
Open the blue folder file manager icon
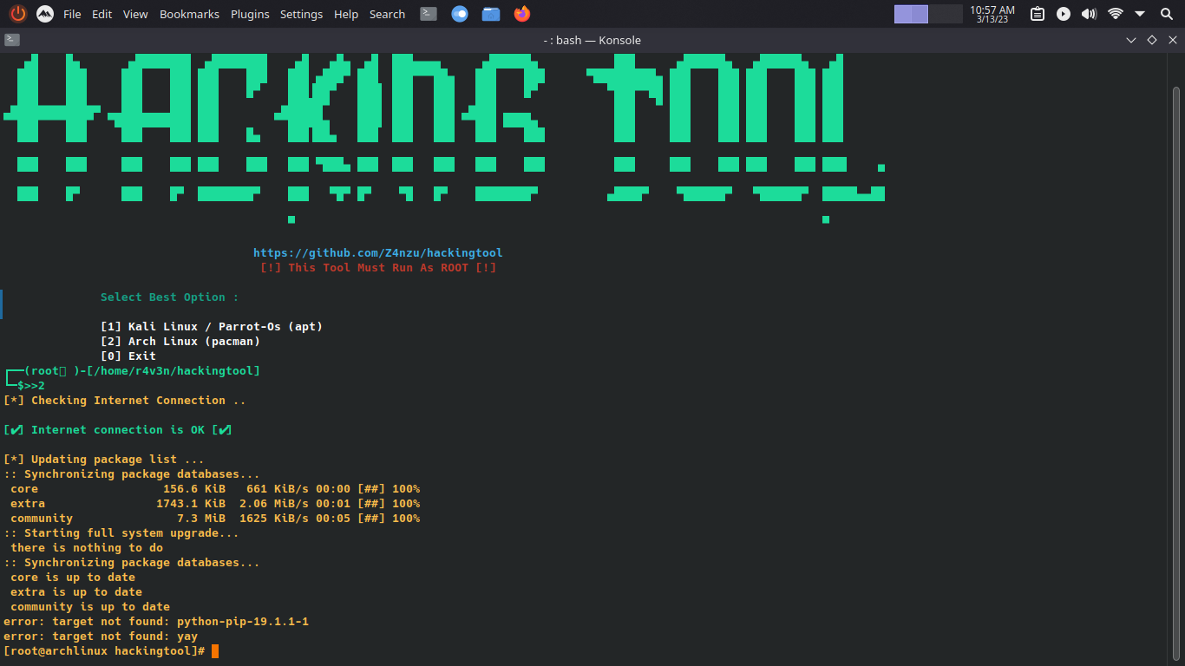point(491,14)
